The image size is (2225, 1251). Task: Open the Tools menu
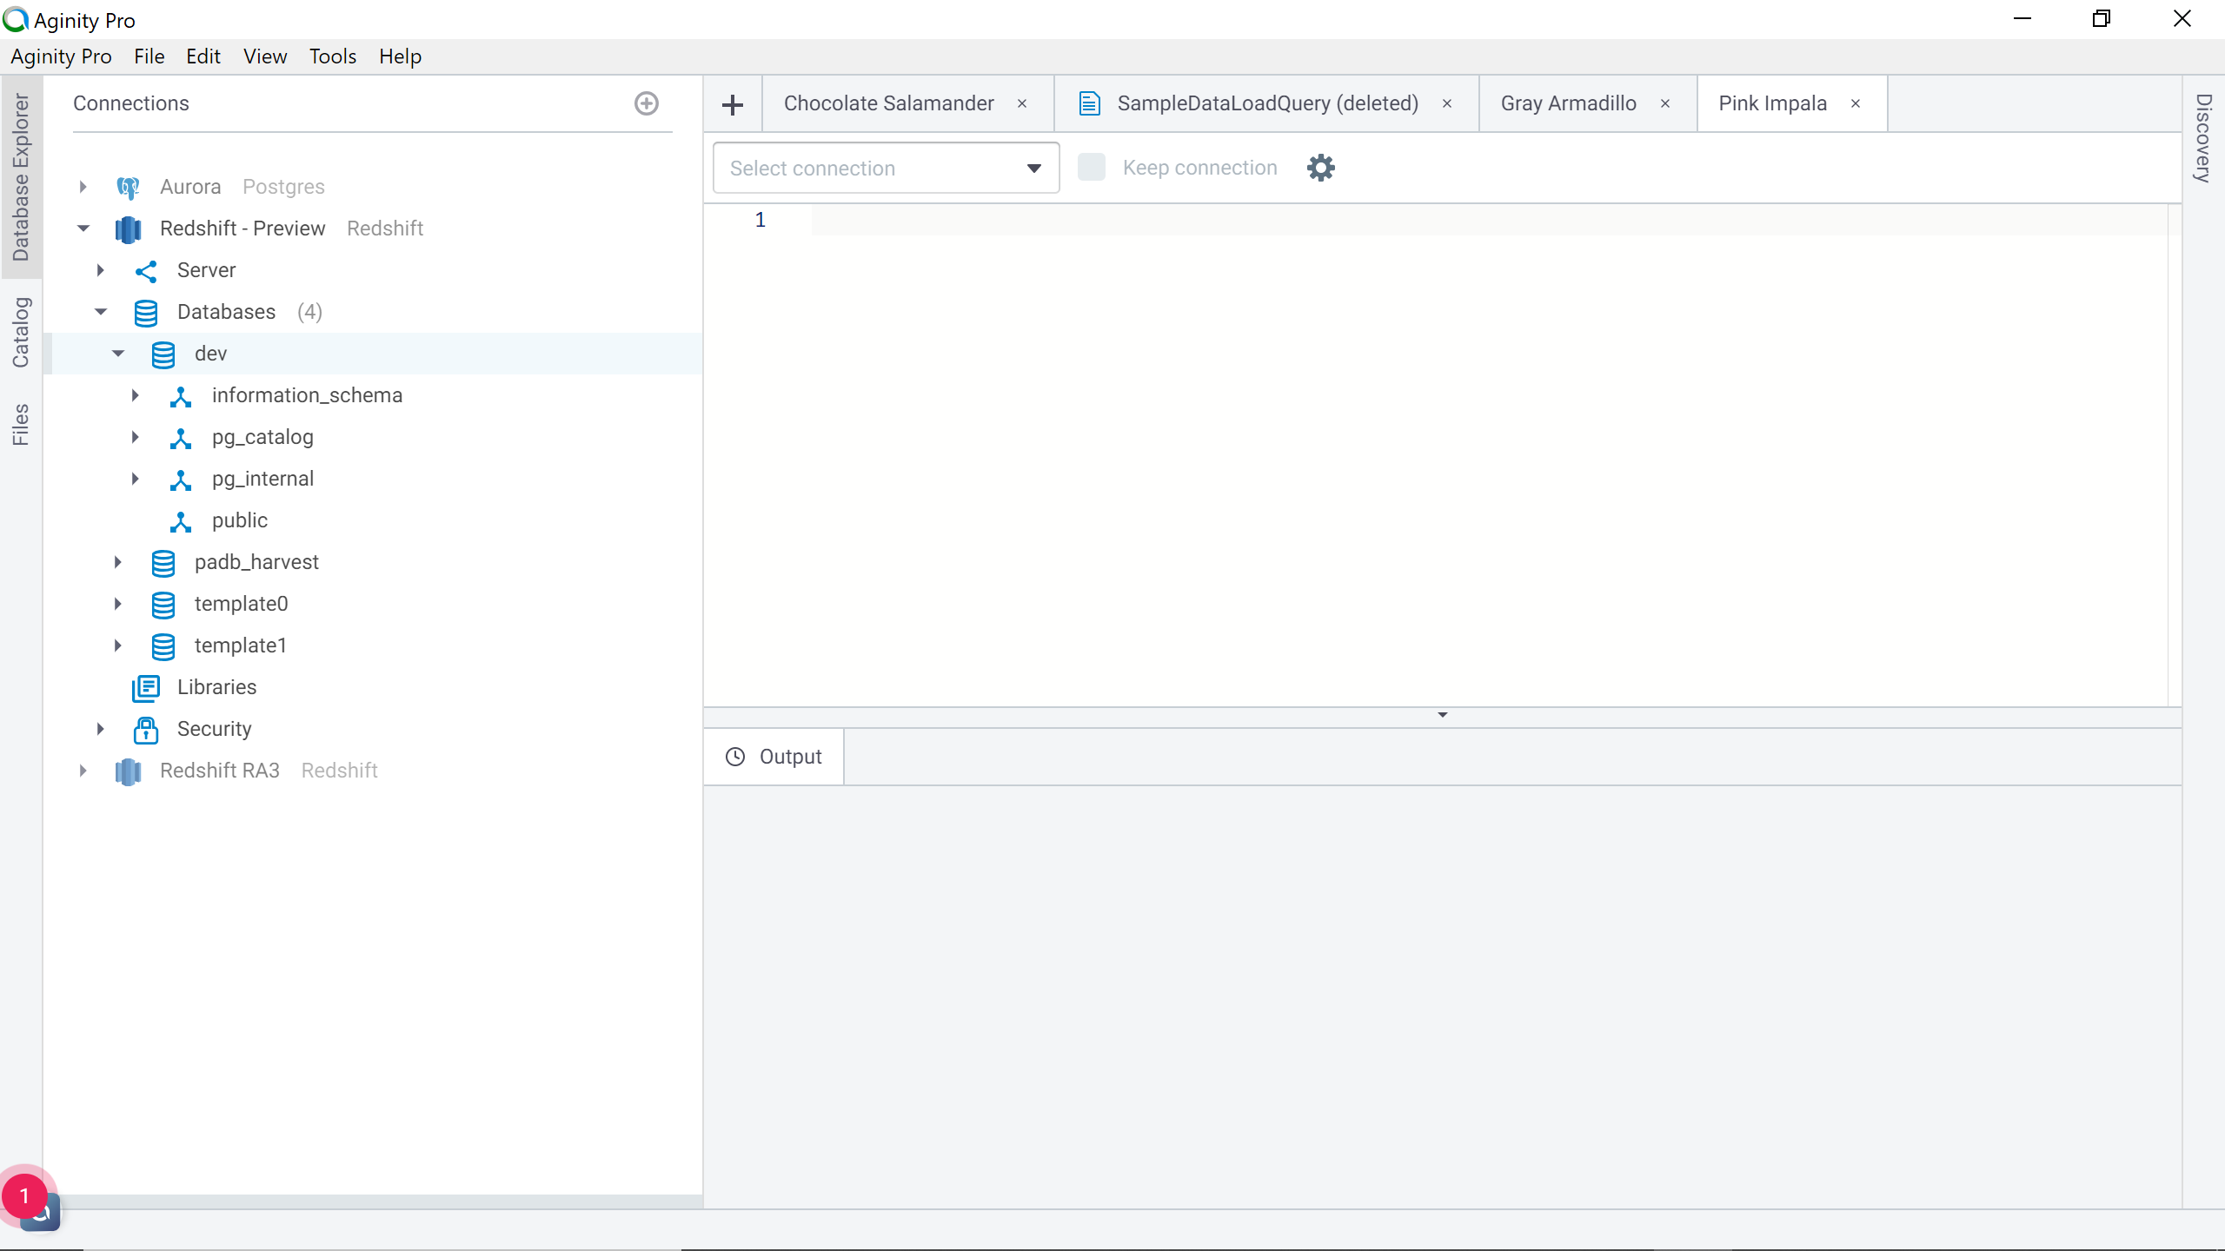pos(332,56)
